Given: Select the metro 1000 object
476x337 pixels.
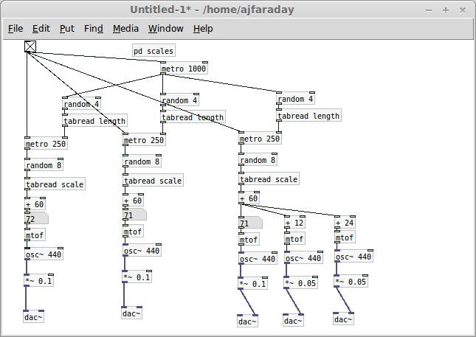Looking at the screenshot, I should (x=184, y=69).
